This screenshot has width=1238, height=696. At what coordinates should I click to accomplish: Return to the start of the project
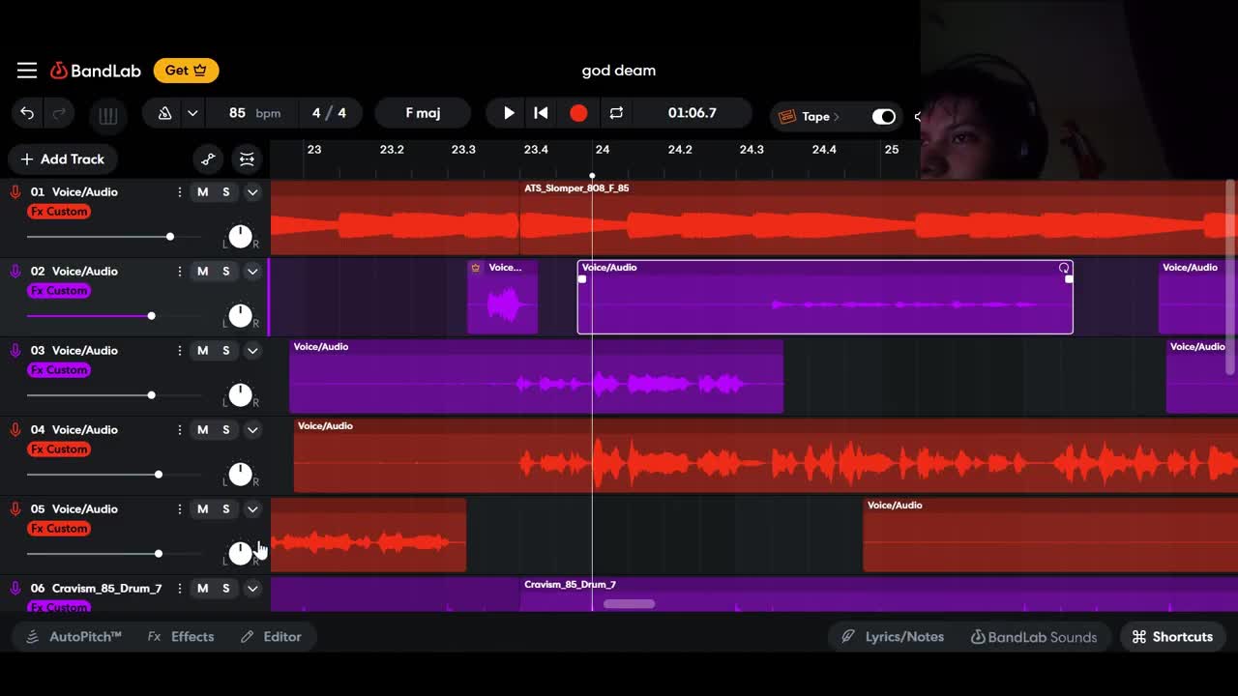[x=542, y=113]
